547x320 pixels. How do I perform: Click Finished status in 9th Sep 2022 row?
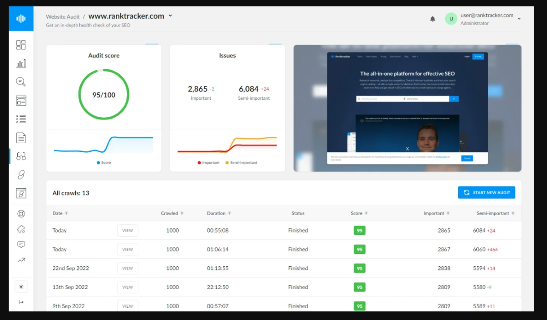tap(298, 306)
